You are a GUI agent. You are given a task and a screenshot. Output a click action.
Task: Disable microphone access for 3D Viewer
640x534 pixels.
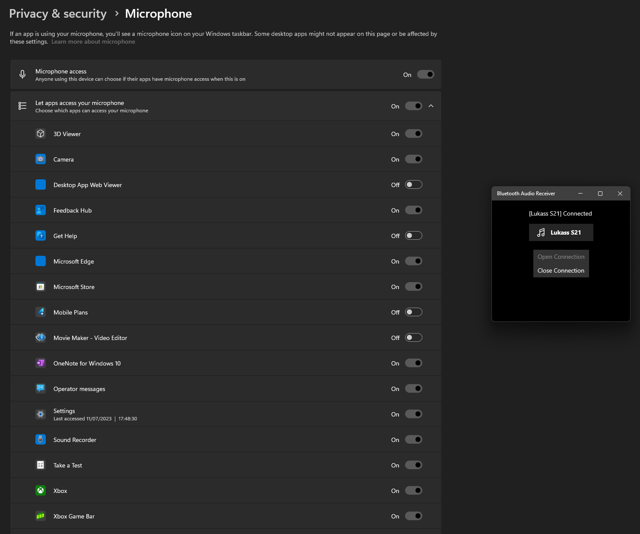(414, 133)
